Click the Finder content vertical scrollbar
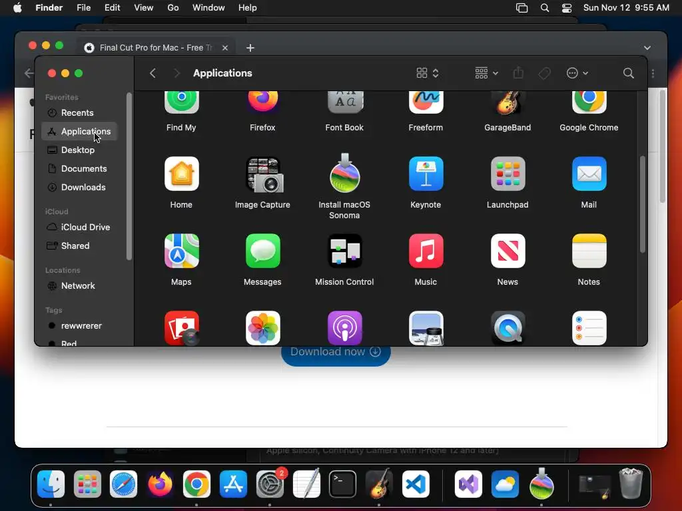Image resolution: width=682 pixels, height=511 pixels. coord(643,204)
